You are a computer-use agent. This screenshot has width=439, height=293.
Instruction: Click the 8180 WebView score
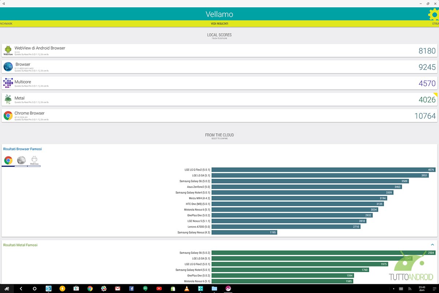click(427, 51)
